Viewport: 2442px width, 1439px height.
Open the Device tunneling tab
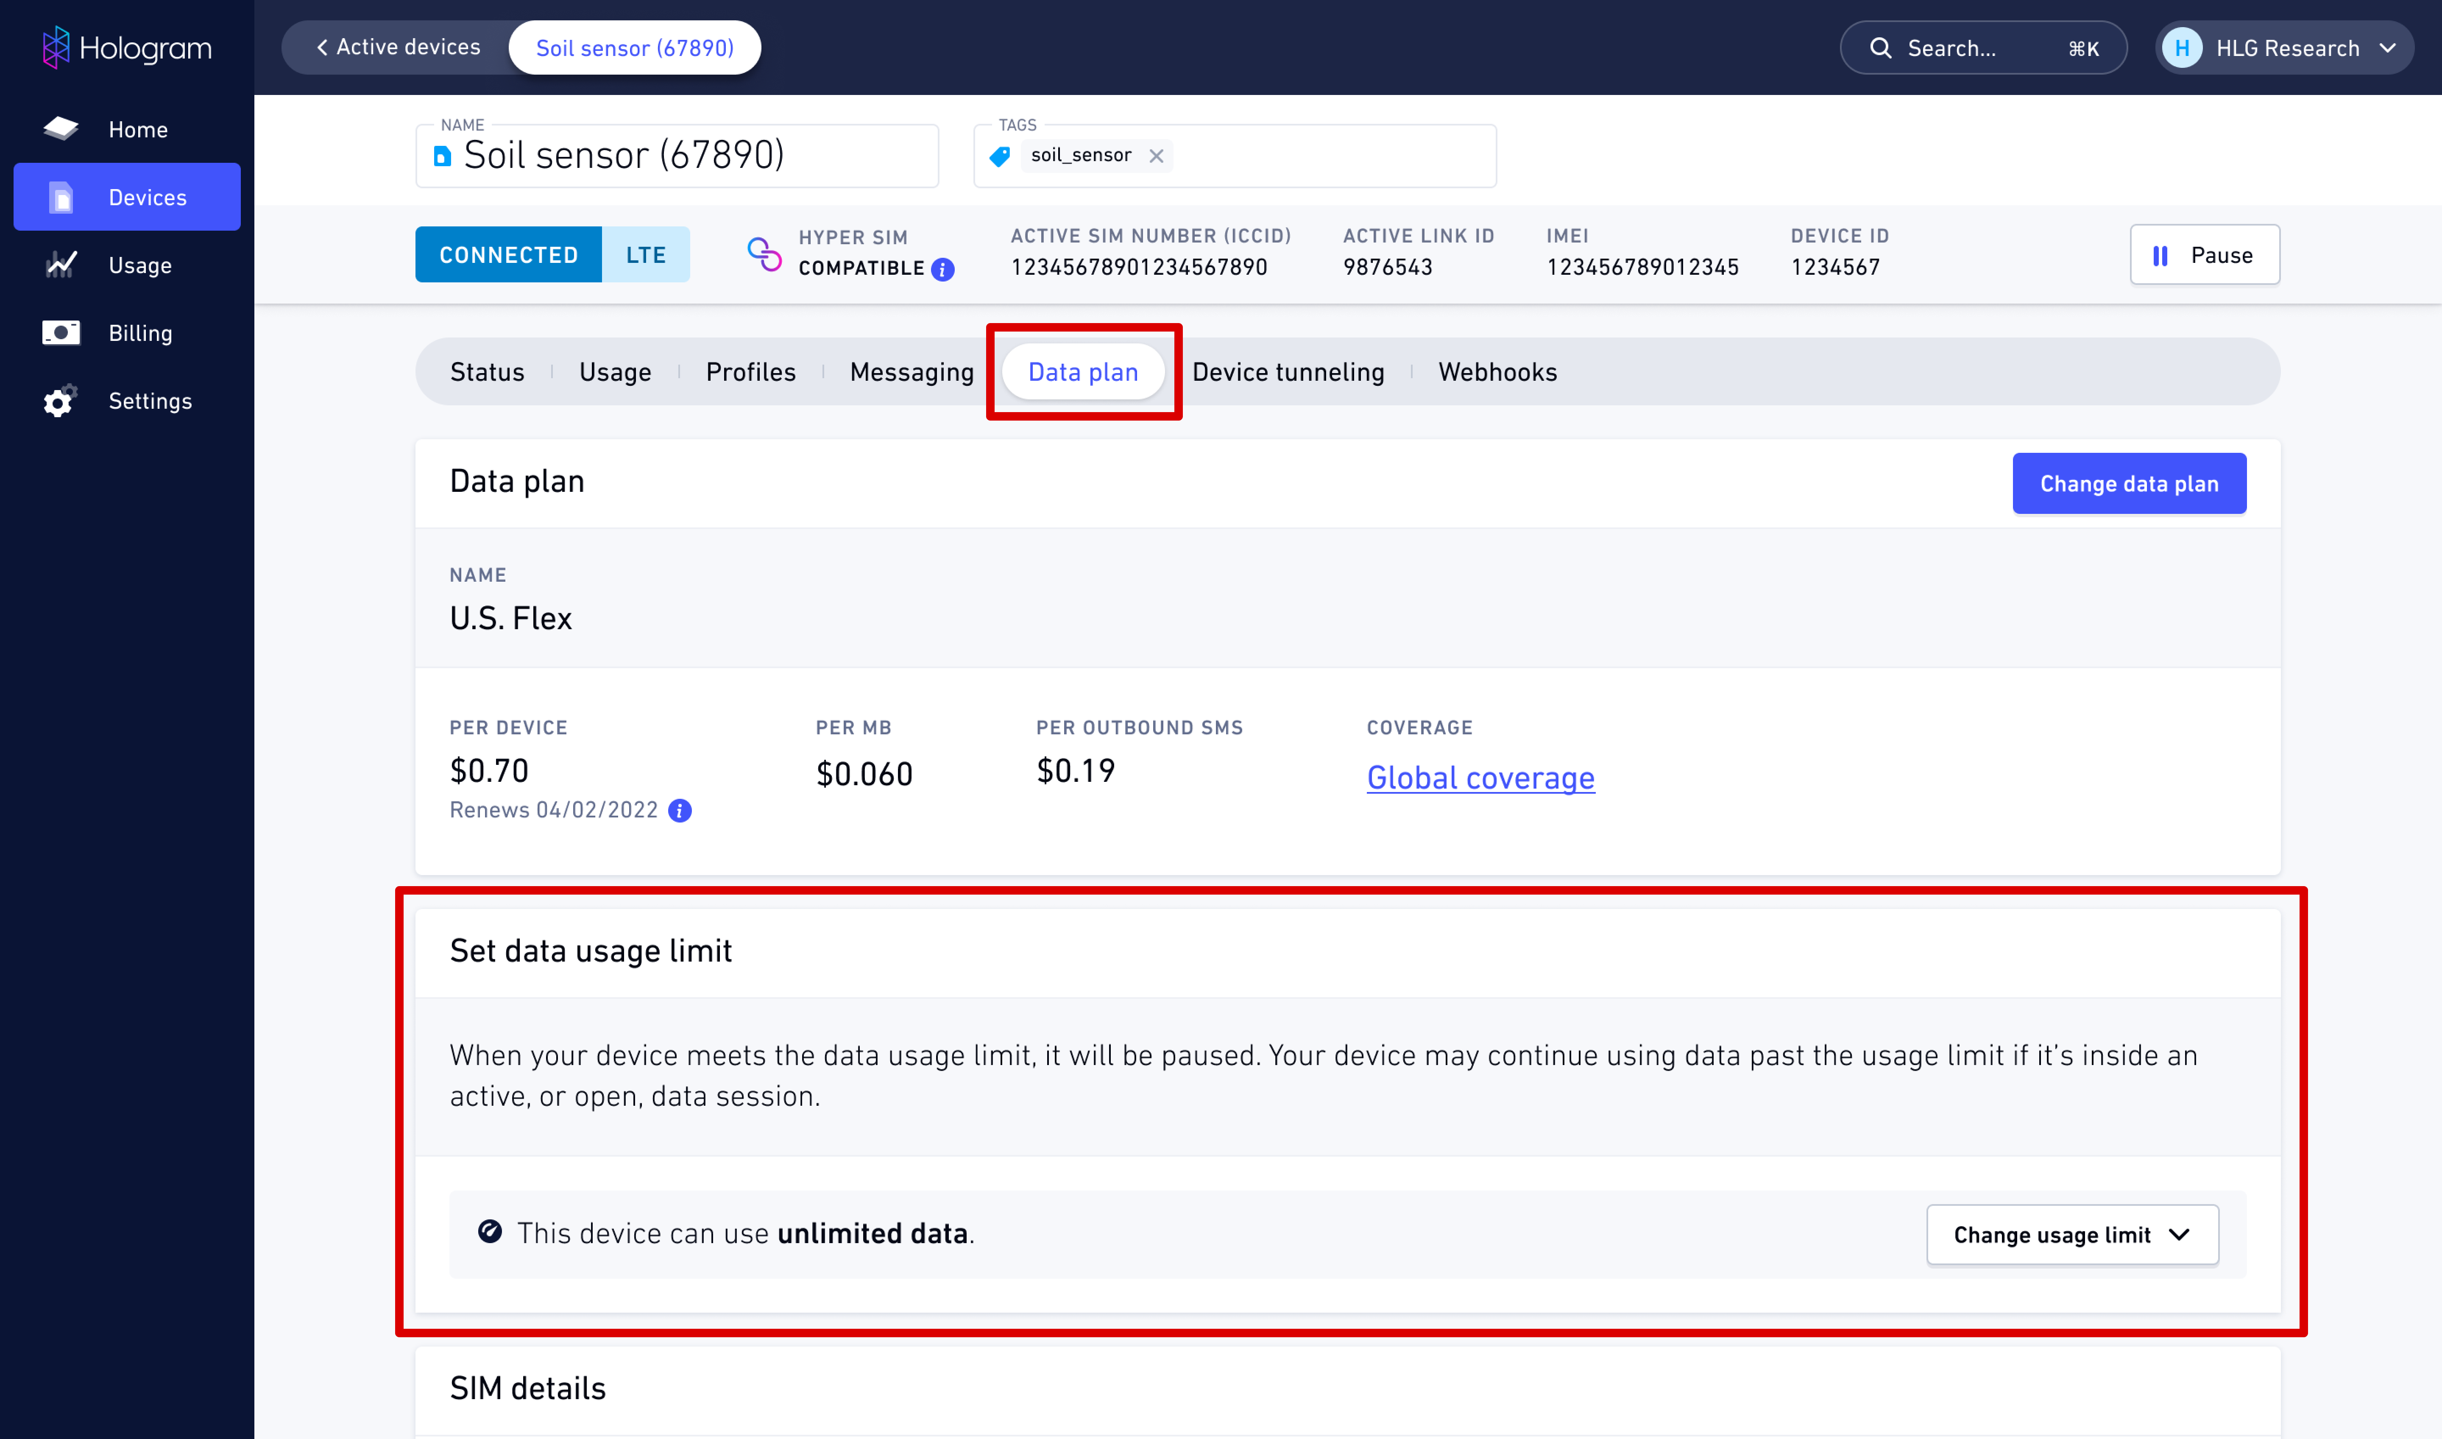1288,371
